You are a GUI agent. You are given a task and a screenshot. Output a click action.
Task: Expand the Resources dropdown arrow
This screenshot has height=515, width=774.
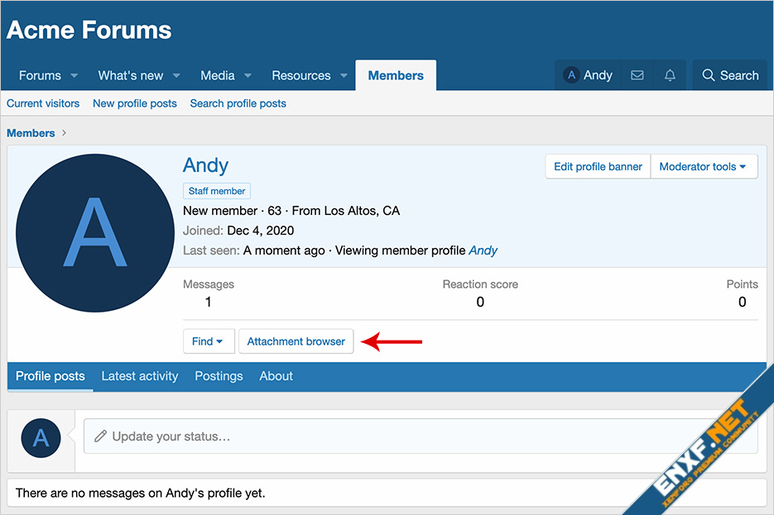[x=344, y=76]
